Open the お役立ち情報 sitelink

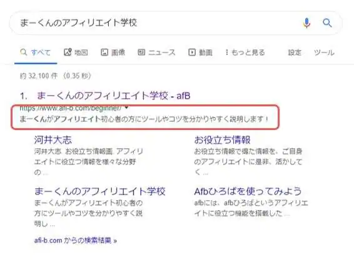pos(222,140)
